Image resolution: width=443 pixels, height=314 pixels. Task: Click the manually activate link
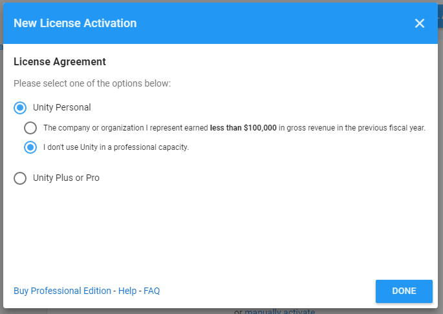[x=279, y=312]
